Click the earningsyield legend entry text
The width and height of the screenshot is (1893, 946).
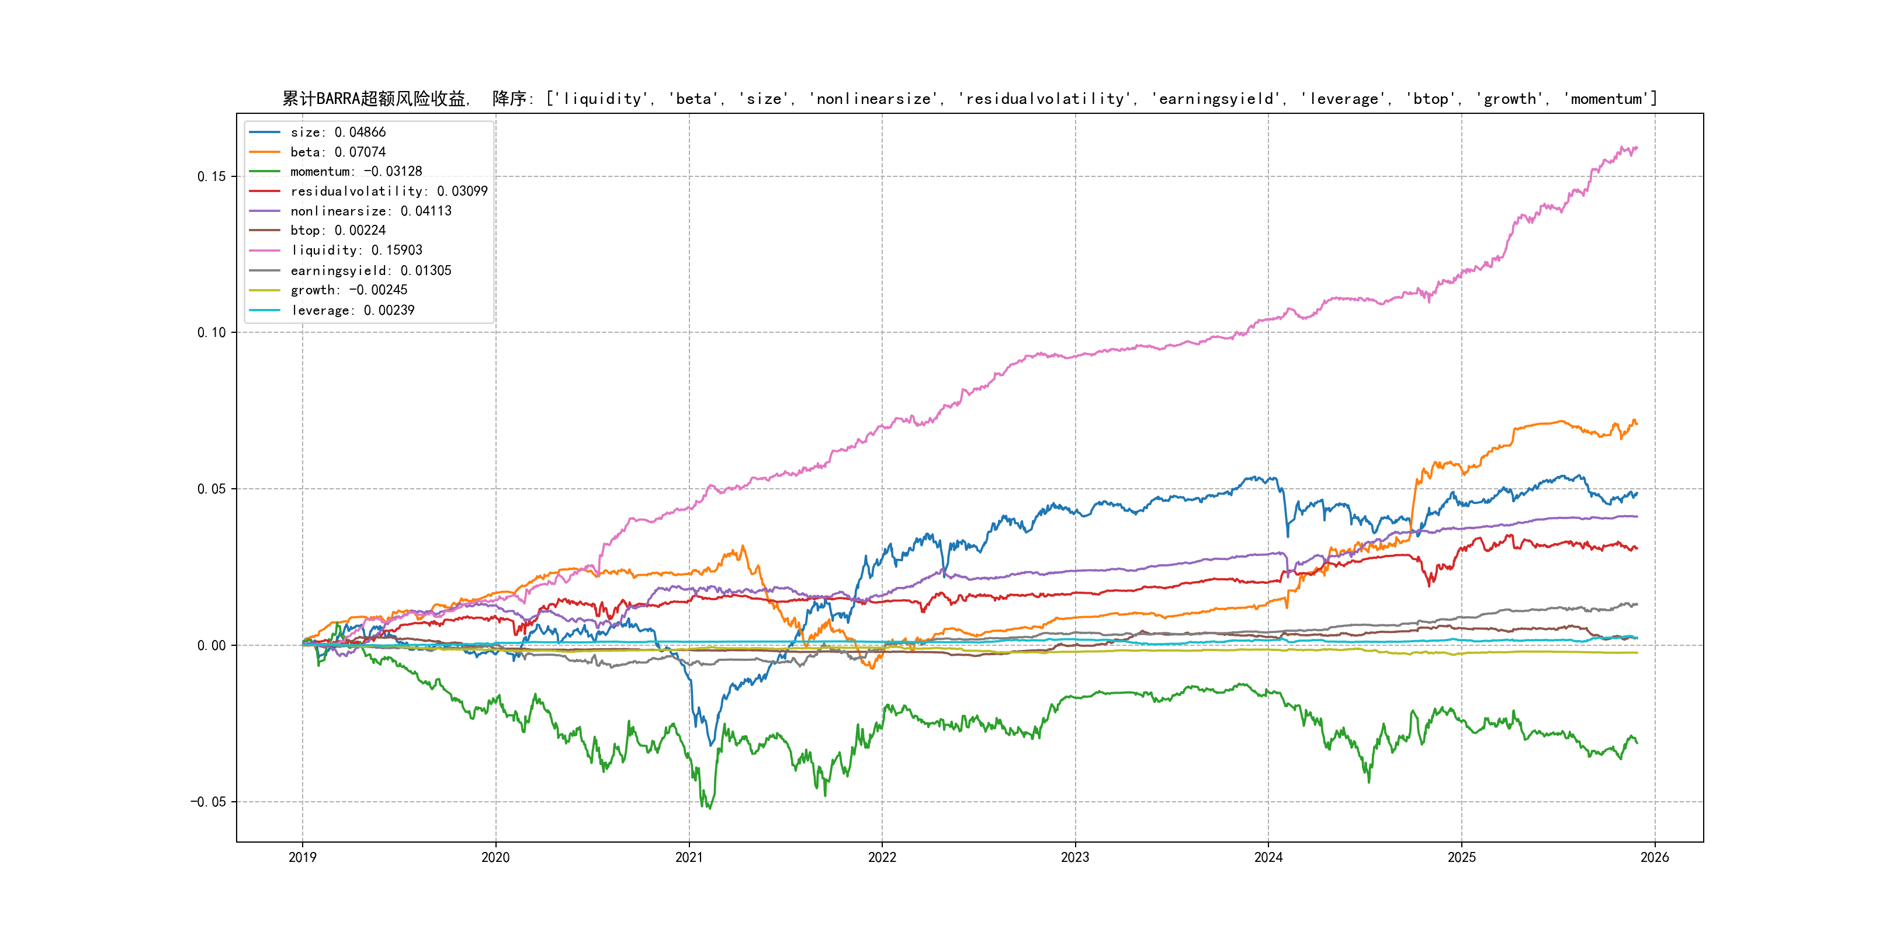(x=370, y=270)
